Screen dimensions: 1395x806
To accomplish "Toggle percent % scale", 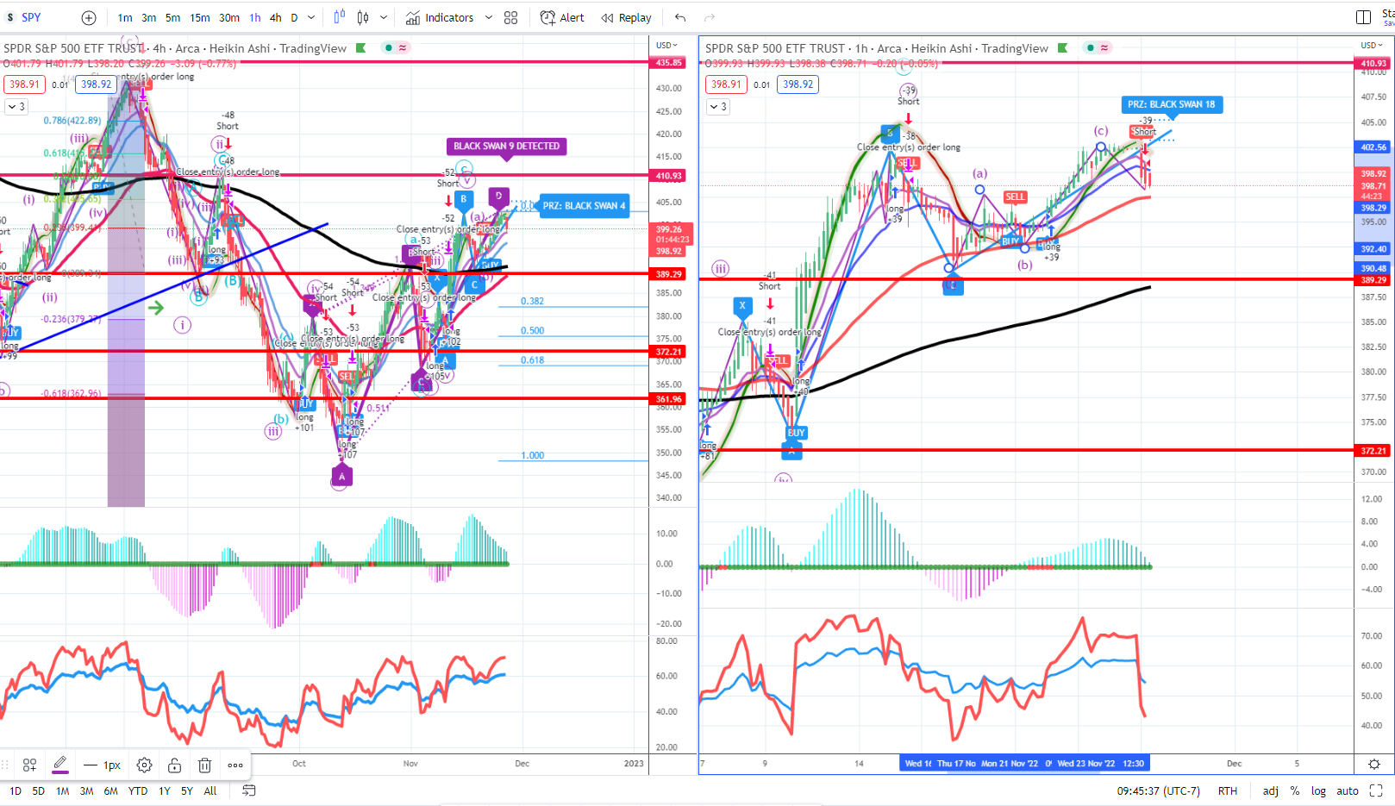I will pyautogui.click(x=1294, y=791).
